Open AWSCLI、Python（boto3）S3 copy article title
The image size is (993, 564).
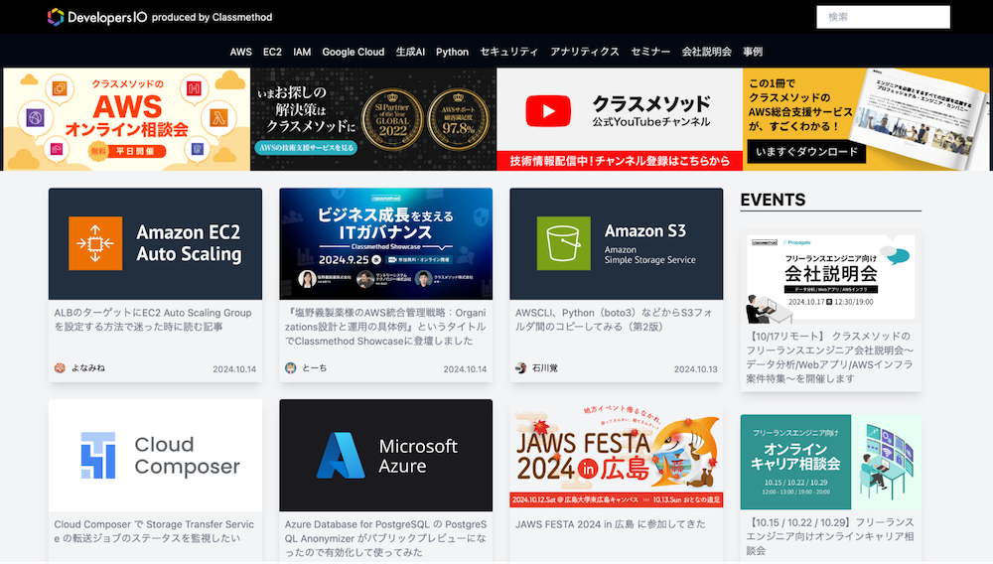click(614, 320)
